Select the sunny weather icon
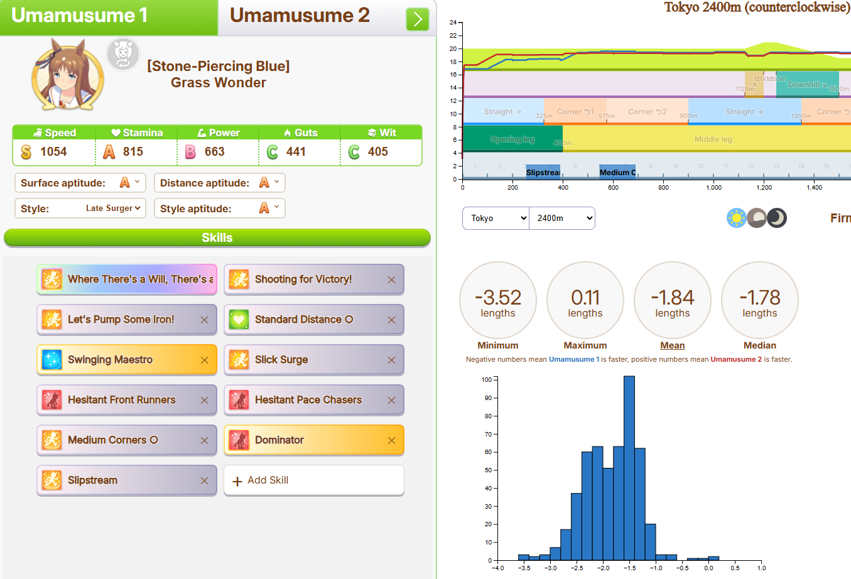The width and height of the screenshot is (851, 579). [x=736, y=218]
